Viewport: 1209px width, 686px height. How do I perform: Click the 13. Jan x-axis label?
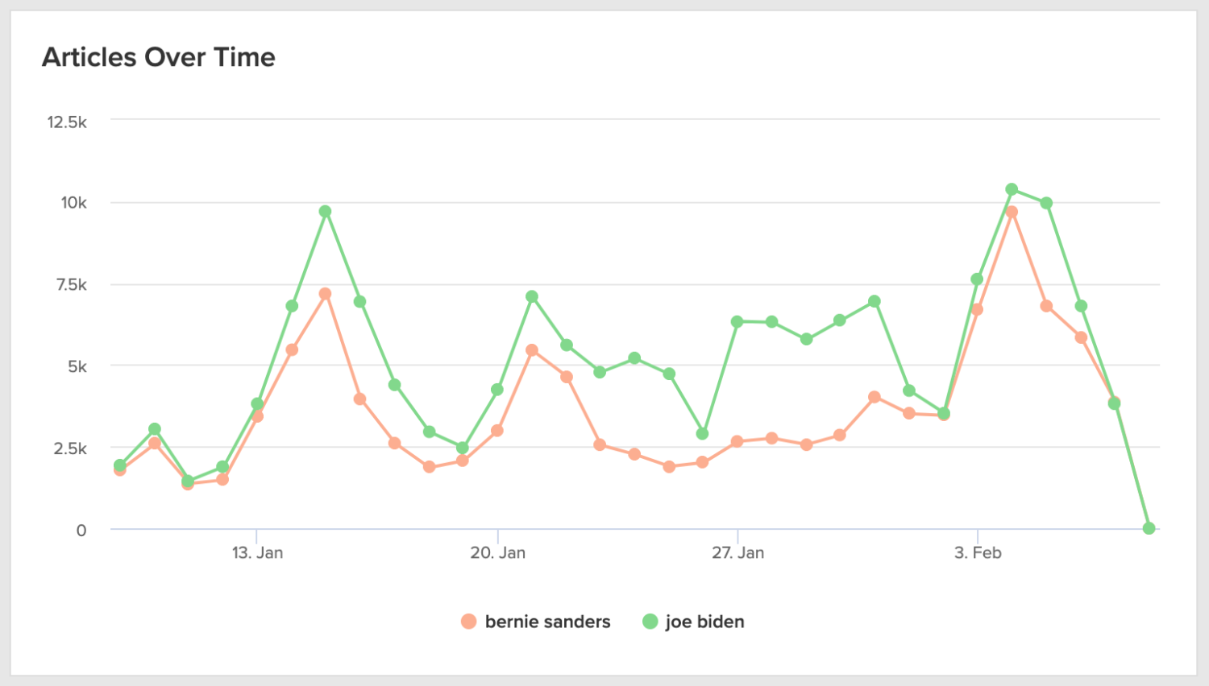click(257, 553)
